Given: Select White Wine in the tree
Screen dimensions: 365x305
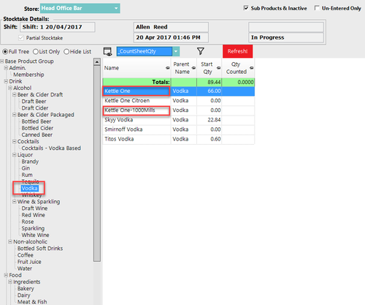Looking at the screenshot, I should click(35, 235).
